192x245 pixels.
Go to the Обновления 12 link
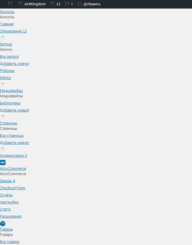(14, 31)
